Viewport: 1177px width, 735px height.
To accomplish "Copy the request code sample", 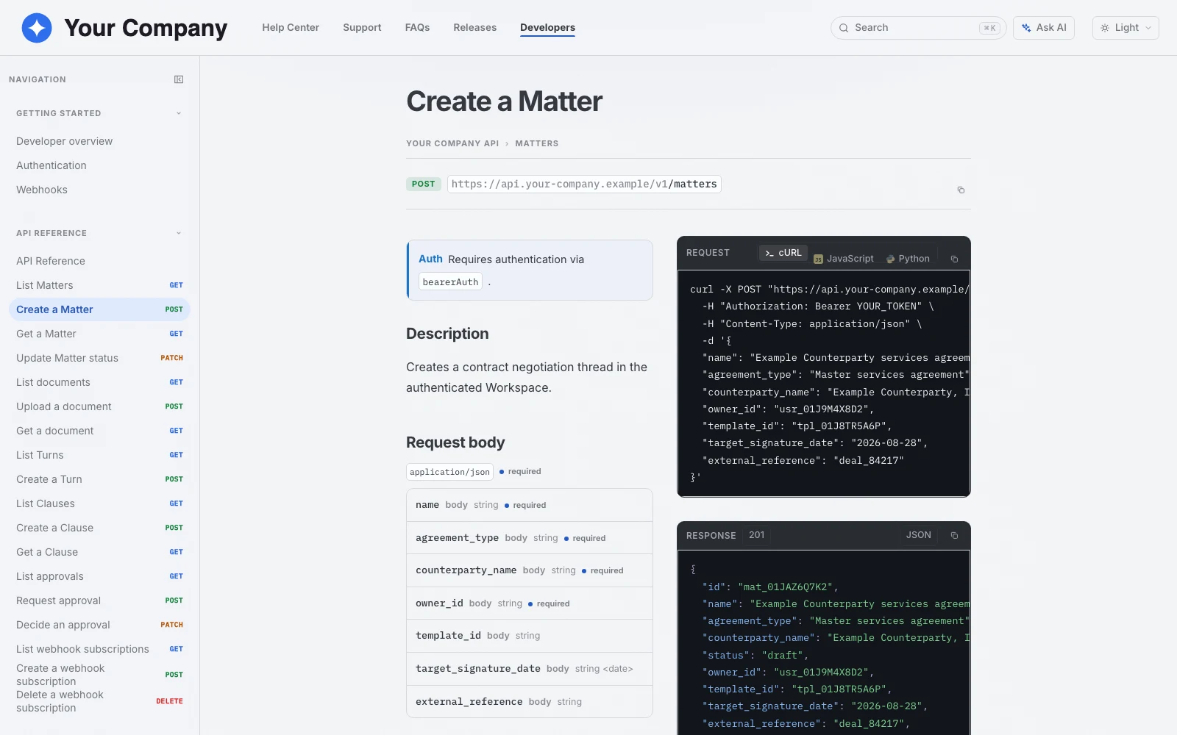I will coord(954,259).
